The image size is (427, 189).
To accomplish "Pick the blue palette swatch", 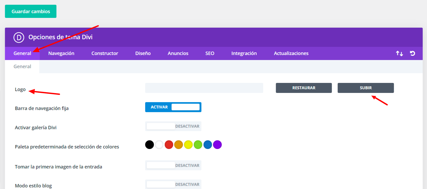I will point(208,145).
